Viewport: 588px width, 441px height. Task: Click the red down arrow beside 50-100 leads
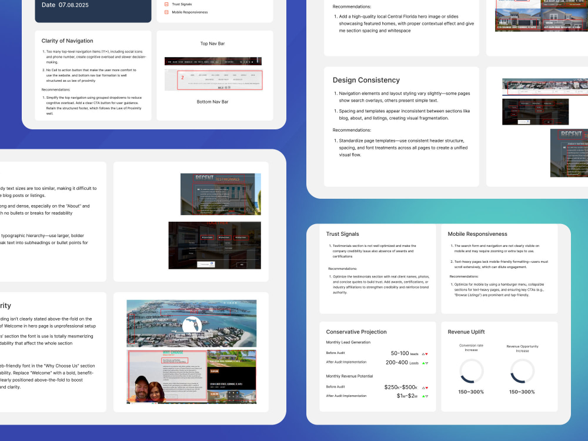pyautogui.click(x=426, y=354)
